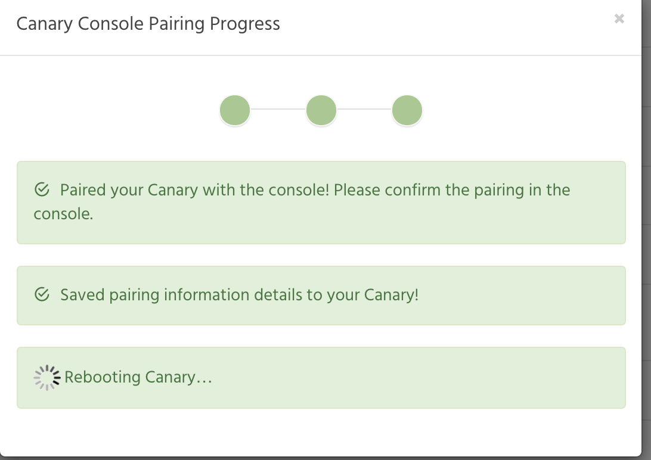Click the Canary Console Pairing Progress title
This screenshot has width=651, height=460.
148,24
